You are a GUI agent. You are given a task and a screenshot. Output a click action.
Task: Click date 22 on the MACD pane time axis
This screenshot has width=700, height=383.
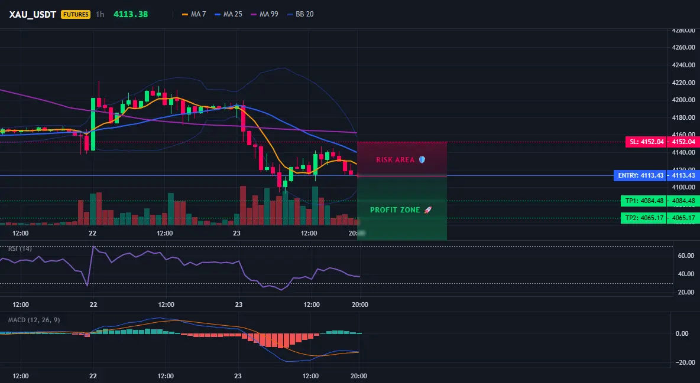click(93, 376)
